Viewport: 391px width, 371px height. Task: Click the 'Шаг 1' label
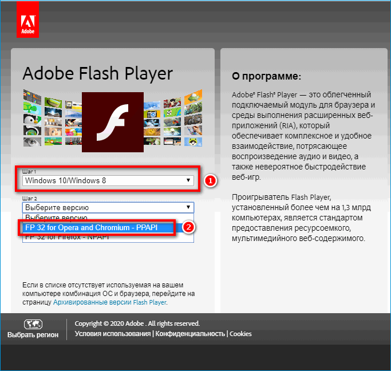click(29, 172)
